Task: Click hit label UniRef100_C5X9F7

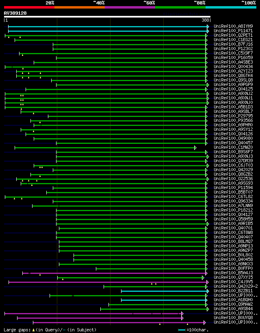Action: coord(233,53)
